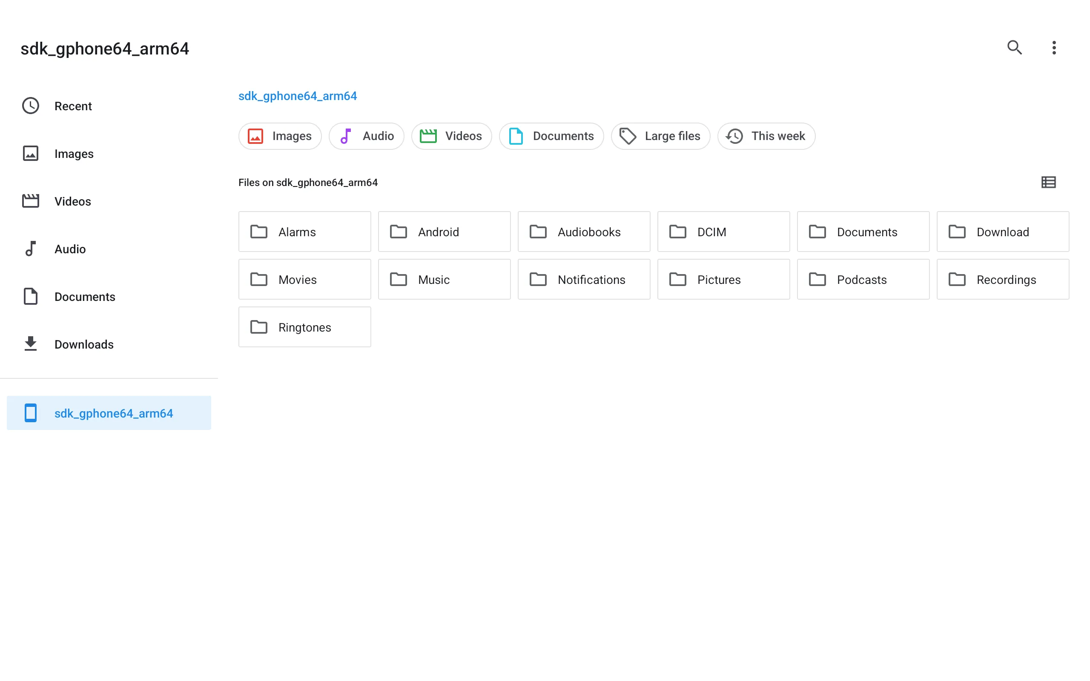Click the sdk_gphone64_arm64 breadcrumb link
The image size is (1090, 681).
pyautogui.click(x=297, y=96)
